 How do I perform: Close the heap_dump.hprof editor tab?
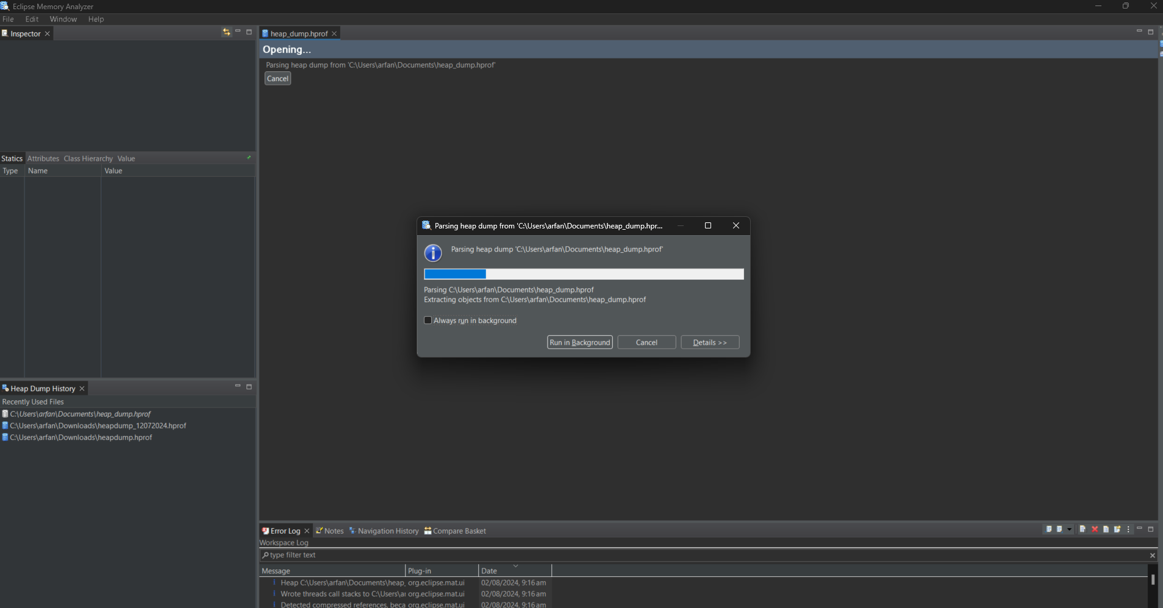(x=334, y=34)
